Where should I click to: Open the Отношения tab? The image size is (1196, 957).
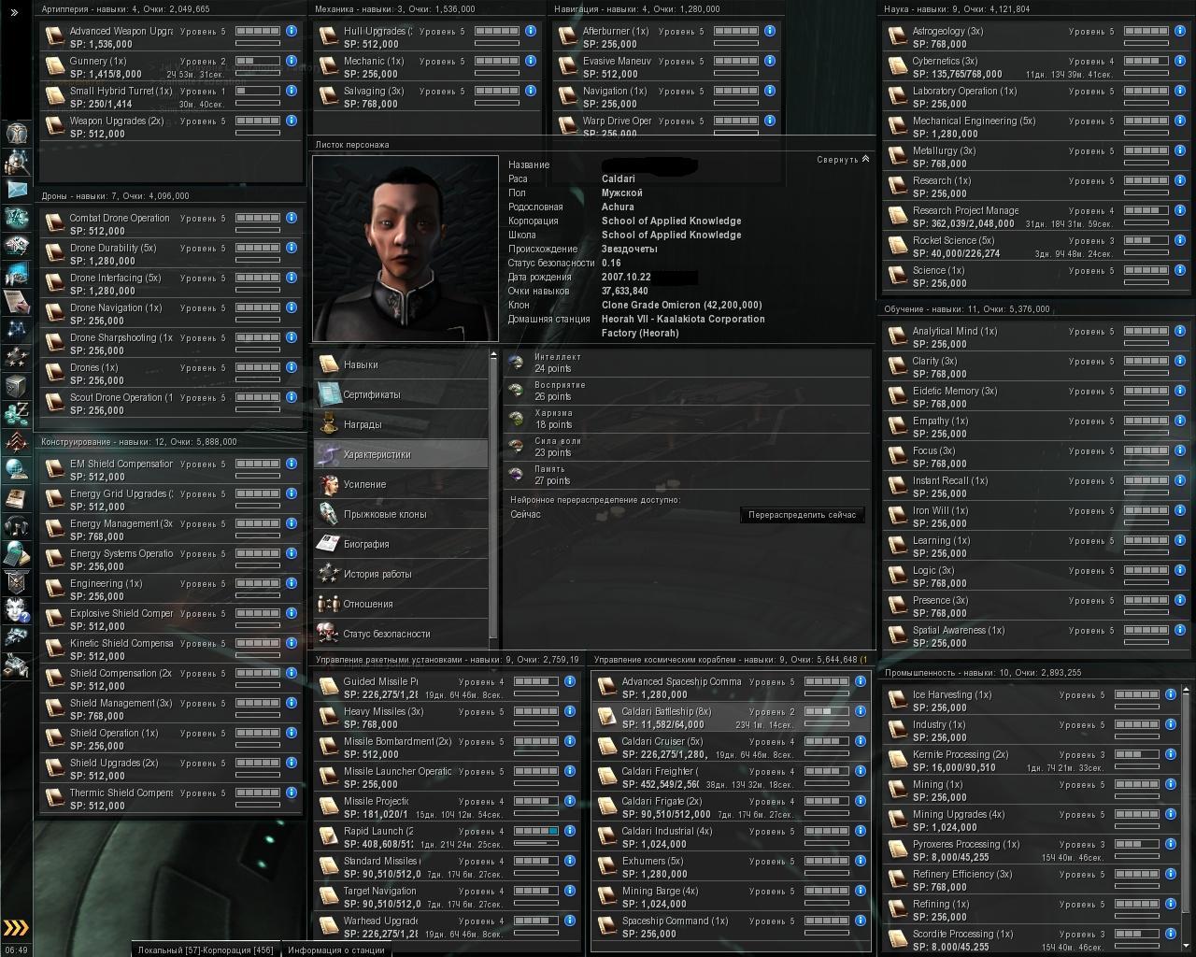tap(401, 604)
